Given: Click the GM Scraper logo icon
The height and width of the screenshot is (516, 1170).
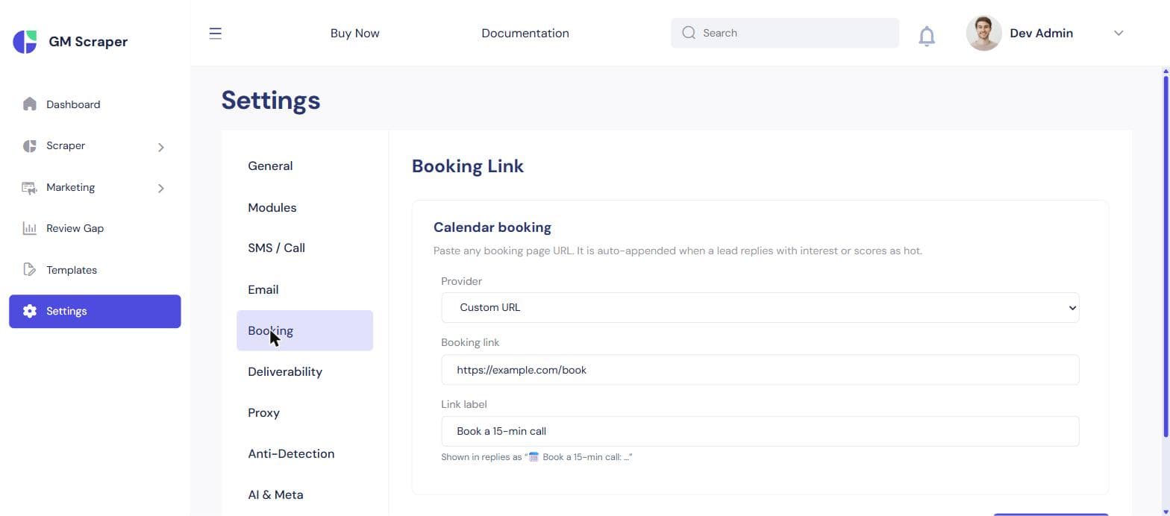Looking at the screenshot, I should (25, 42).
